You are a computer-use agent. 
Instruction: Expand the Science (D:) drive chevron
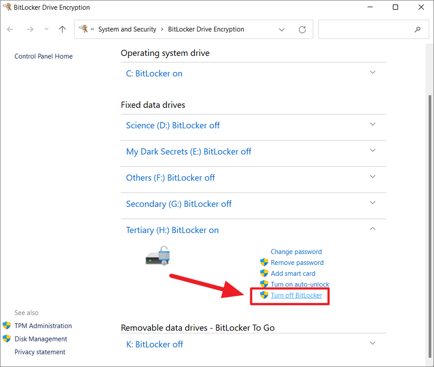point(373,124)
